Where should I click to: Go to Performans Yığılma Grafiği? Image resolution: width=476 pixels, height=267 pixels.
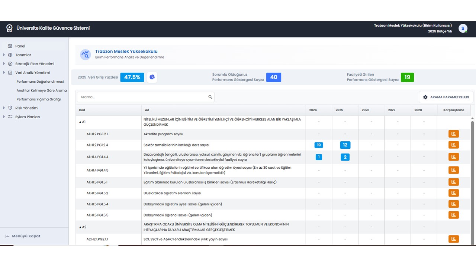click(x=39, y=99)
